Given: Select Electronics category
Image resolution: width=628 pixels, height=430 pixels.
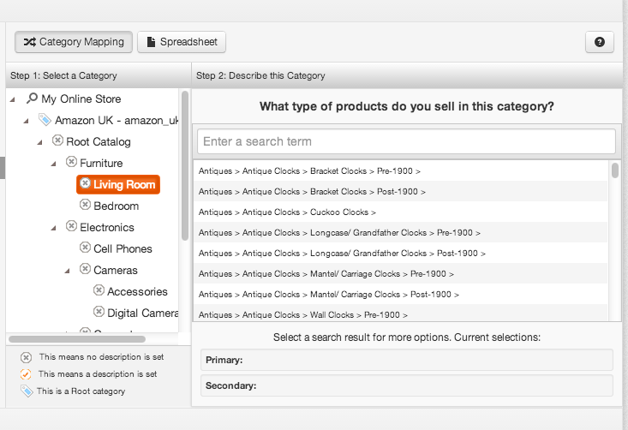Looking at the screenshot, I should coord(107,227).
